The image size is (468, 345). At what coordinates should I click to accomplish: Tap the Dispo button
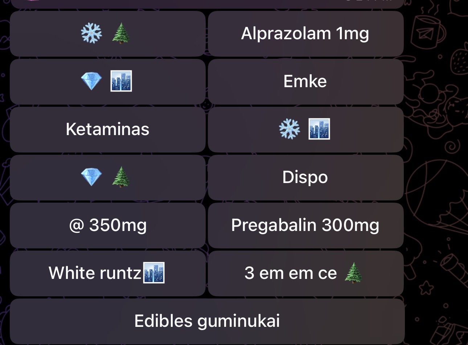click(x=306, y=178)
